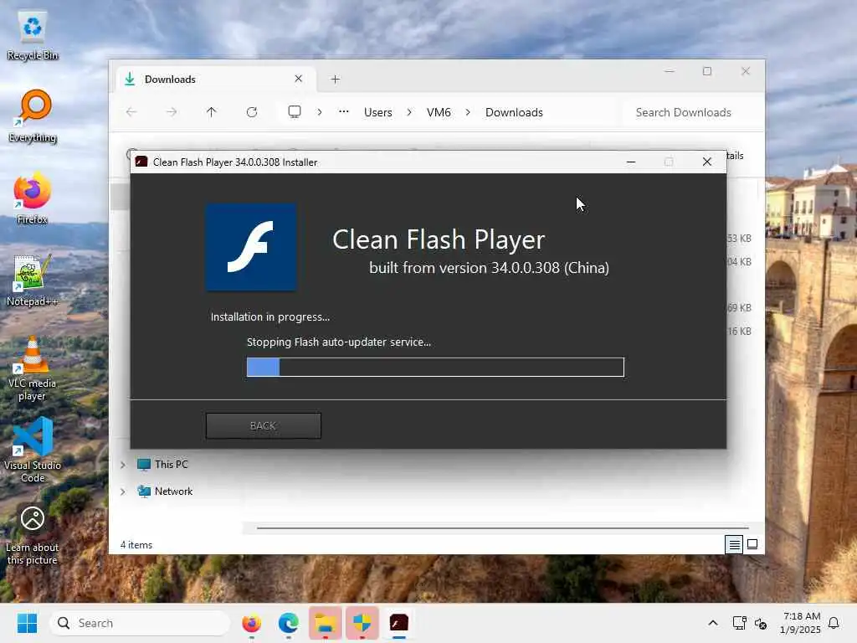Go up one folder level in File Explorer
Viewport: 857px width, 643px height.
click(x=212, y=112)
